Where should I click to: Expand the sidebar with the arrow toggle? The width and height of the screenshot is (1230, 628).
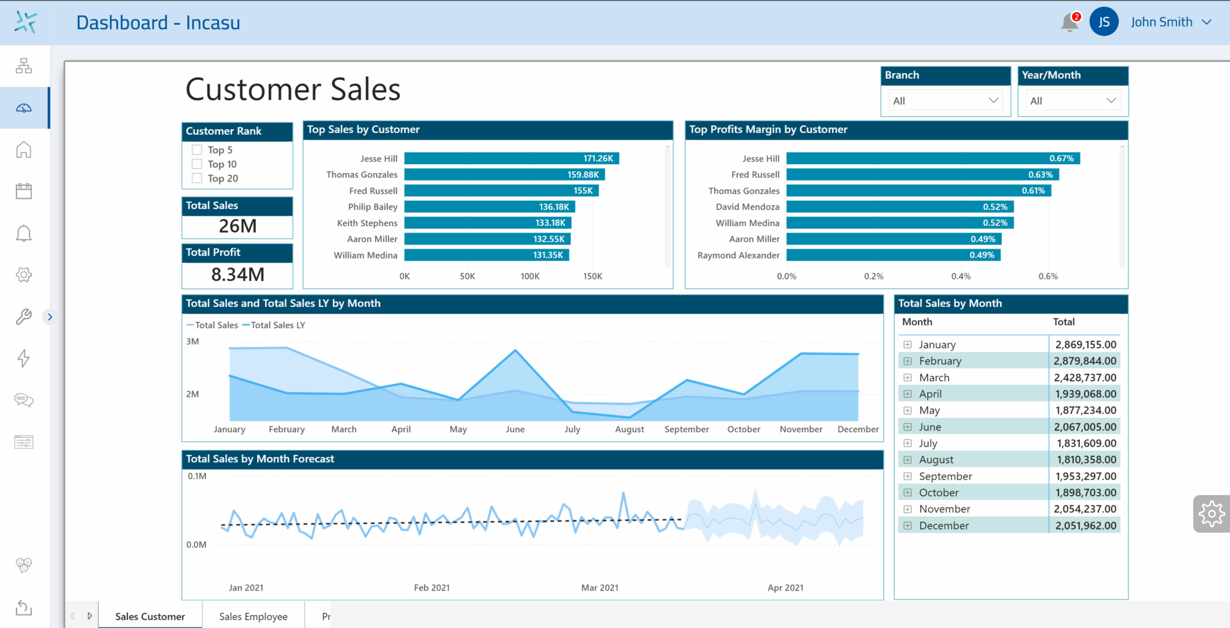[50, 317]
